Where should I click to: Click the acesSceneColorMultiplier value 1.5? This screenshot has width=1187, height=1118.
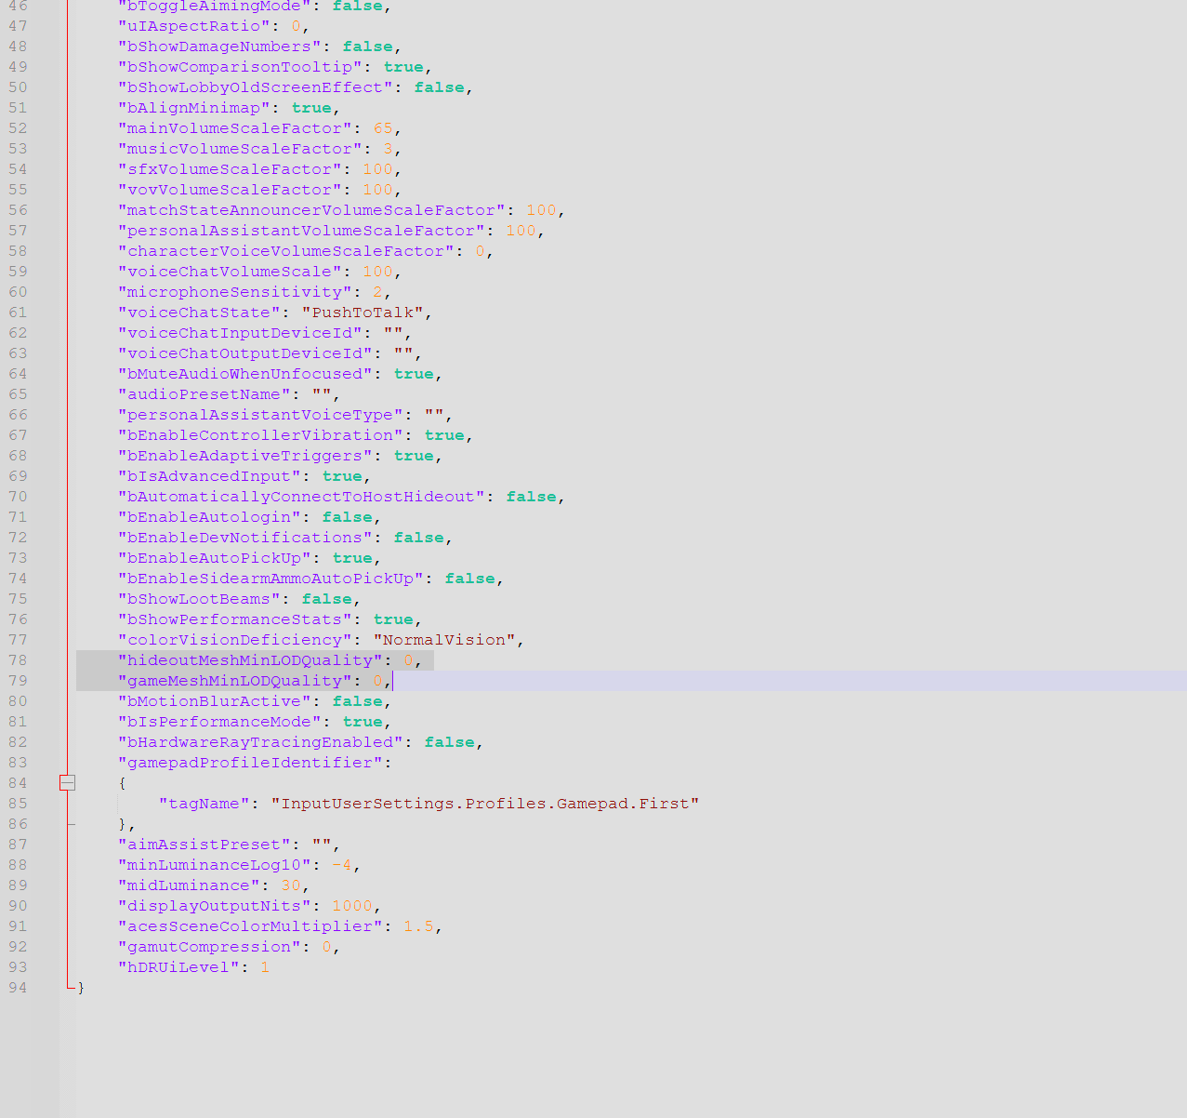point(418,926)
